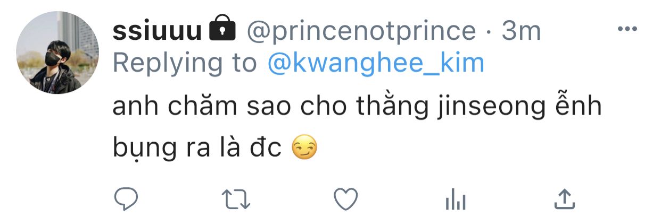
Task: Click the display name ssiuuu
Action: [157, 32]
